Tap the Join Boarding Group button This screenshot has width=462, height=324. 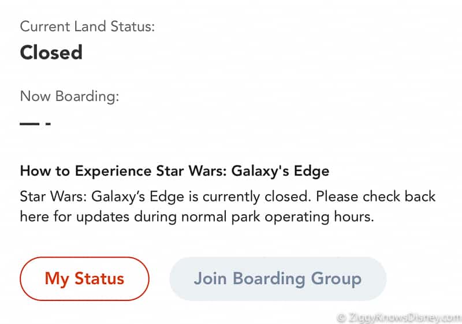point(278,278)
